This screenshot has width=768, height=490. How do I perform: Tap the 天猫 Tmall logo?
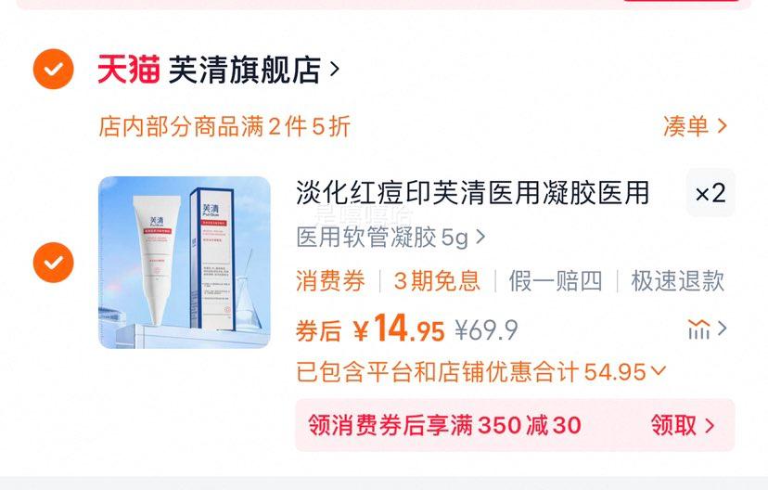[x=128, y=70]
